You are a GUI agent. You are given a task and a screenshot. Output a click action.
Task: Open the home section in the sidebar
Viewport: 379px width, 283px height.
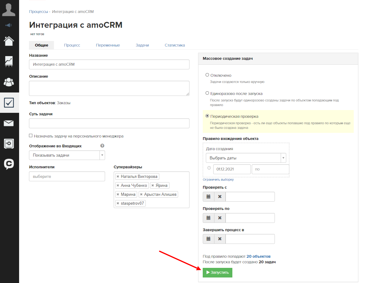pyautogui.click(x=9, y=40)
